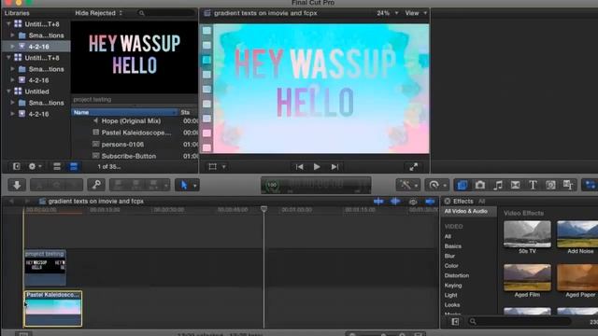Image resolution: width=598 pixels, height=336 pixels.
Task: Click timeline project name gradient texts
Action: coord(96,202)
